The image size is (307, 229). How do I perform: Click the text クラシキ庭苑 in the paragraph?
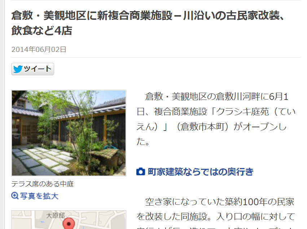[242, 112]
